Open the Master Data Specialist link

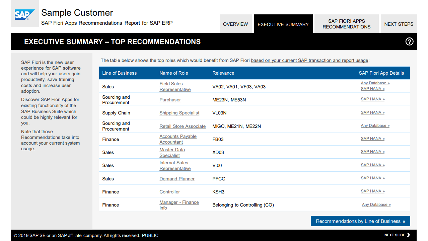point(172,152)
